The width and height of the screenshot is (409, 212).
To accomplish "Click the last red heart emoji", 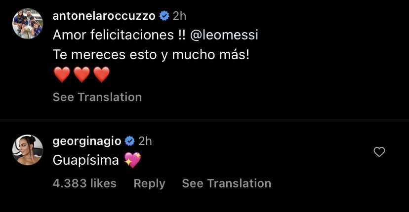I will click(101, 75).
